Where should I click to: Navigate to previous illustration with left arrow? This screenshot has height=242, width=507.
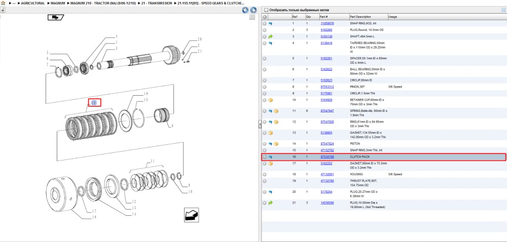pyautogui.click(x=245, y=10)
